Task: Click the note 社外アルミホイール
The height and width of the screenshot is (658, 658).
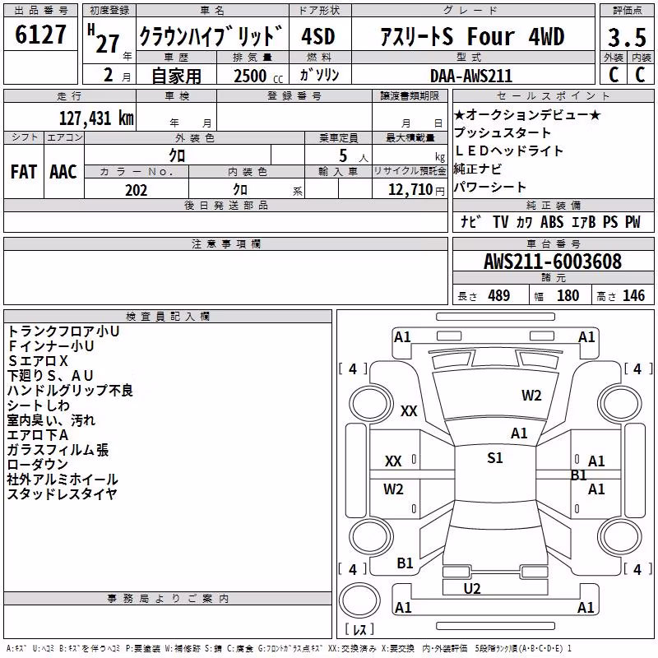Action: point(63,480)
